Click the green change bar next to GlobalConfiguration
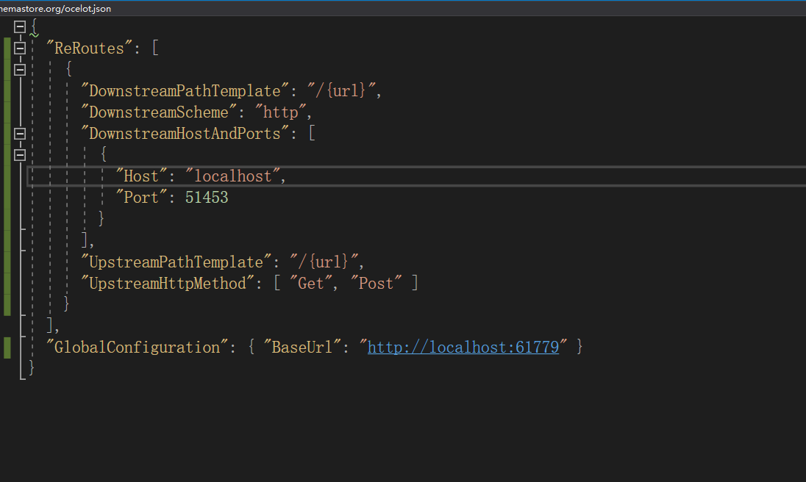Image resolution: width=806 pixels, height=482 pixels. [6, 346]
